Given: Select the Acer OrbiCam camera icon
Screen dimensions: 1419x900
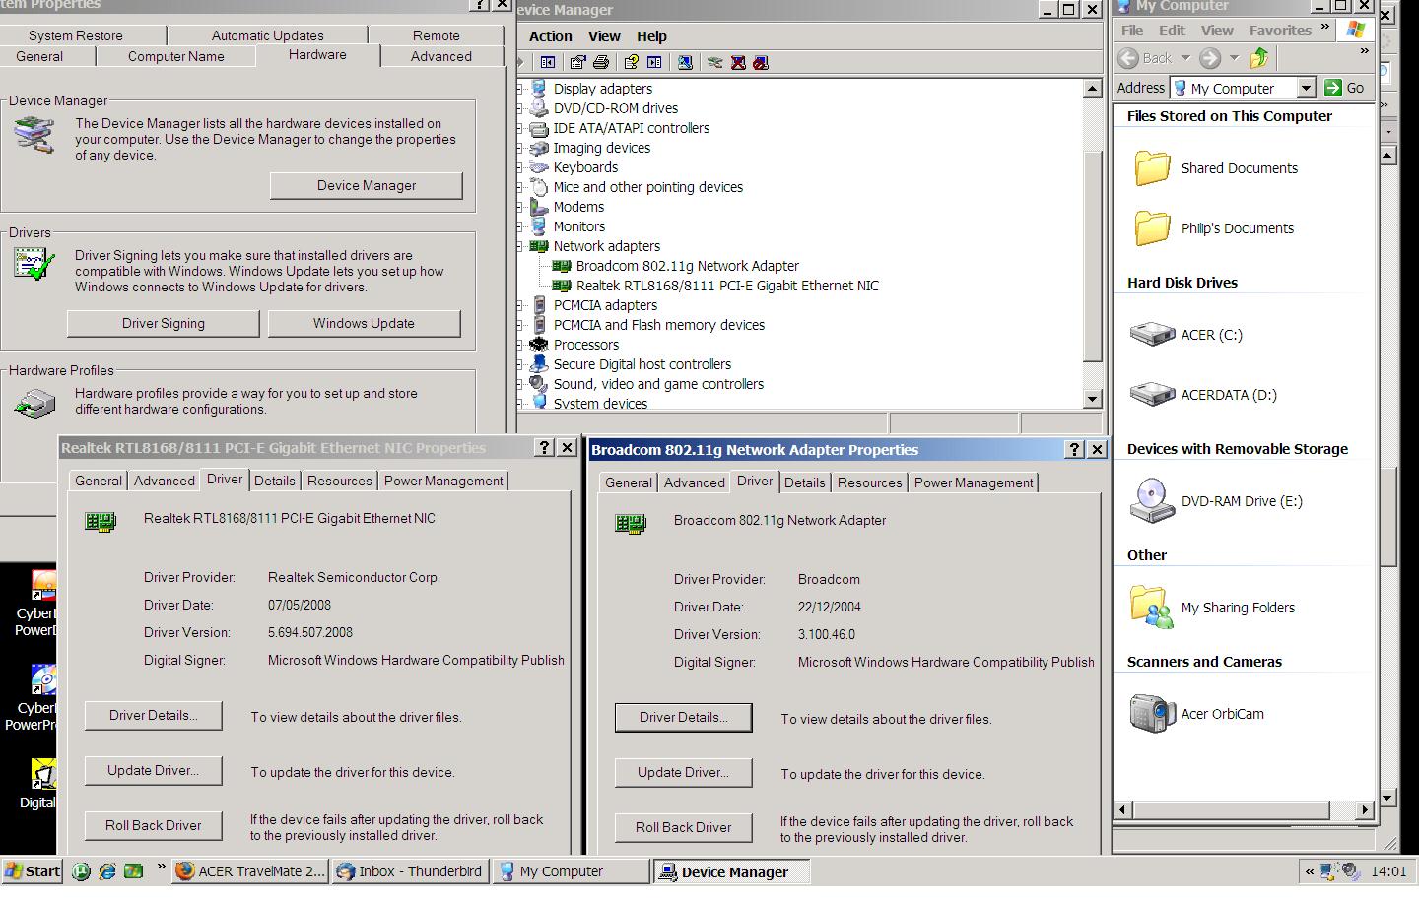Looking at the screenshot, I should [1151, 714].
